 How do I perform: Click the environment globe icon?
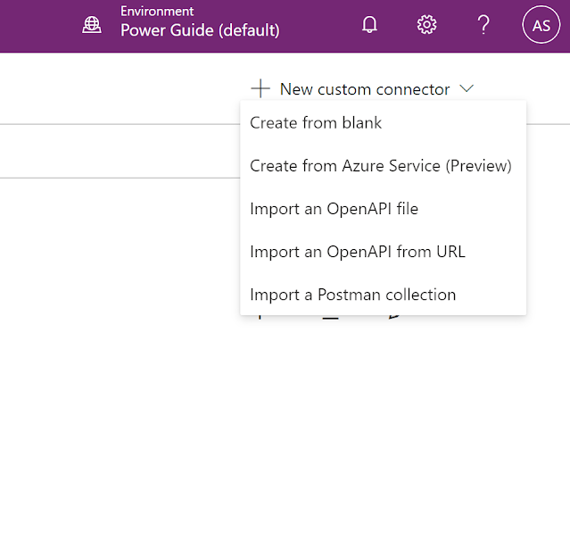(x=92, y=25)
